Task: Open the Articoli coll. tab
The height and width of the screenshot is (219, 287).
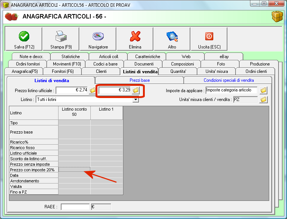Action: coord(109,57)
